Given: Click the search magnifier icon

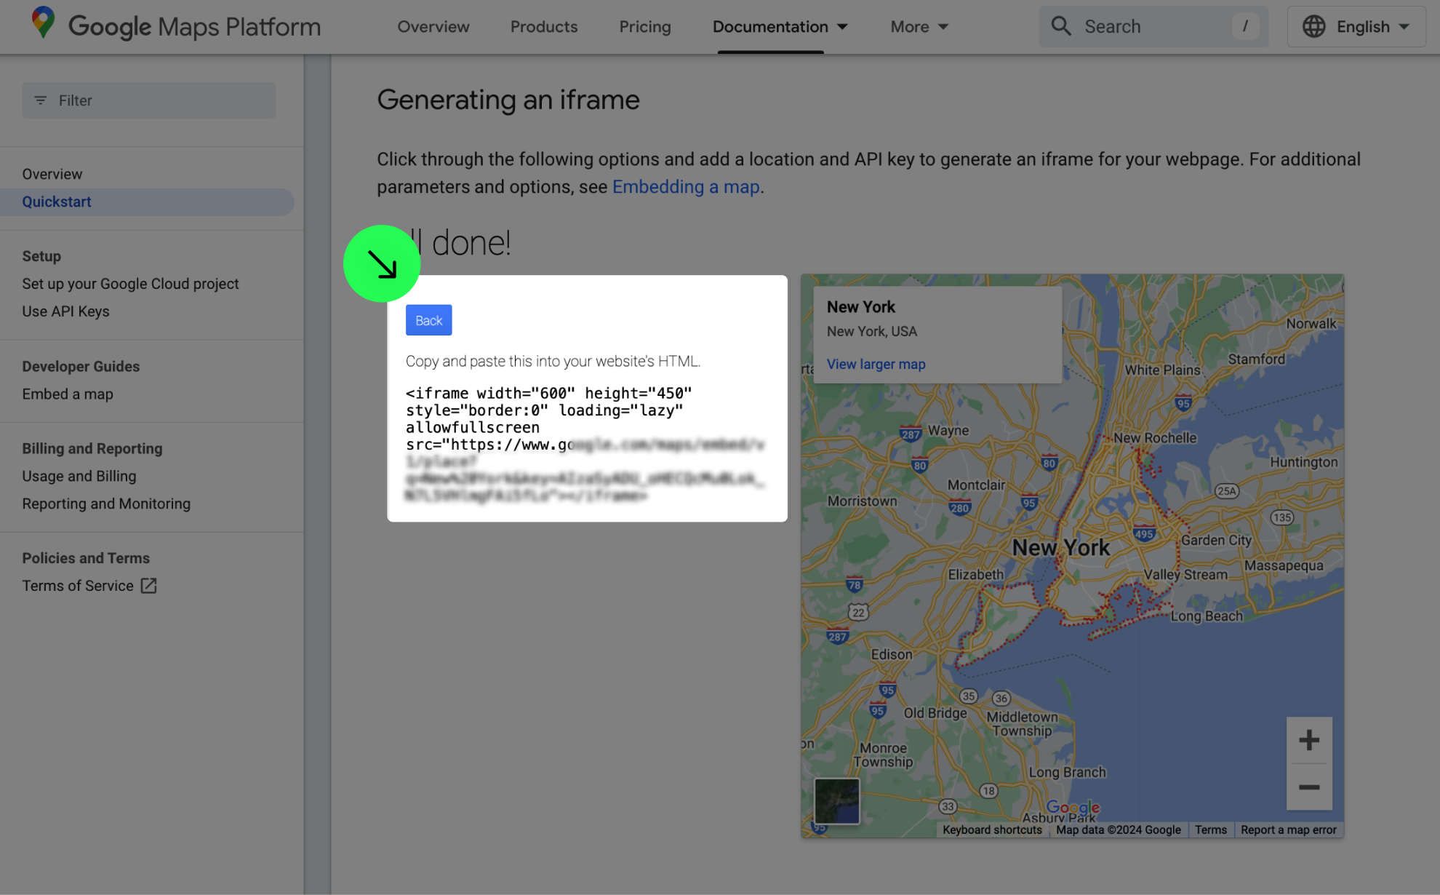Looking at the screenshot, I should tap(1061, 27).
